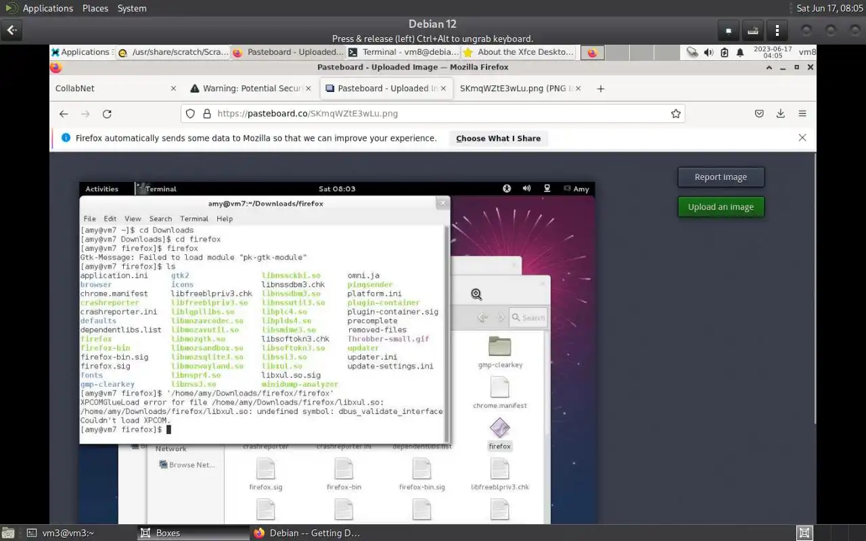Switch to About the Xfce Desktop window
The height and width of the screenshot is (541, 866).
tap(518, 52)
